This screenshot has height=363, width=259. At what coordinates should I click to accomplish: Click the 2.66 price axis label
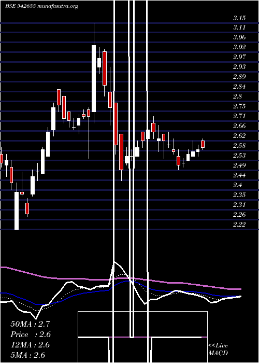(239, 126)
